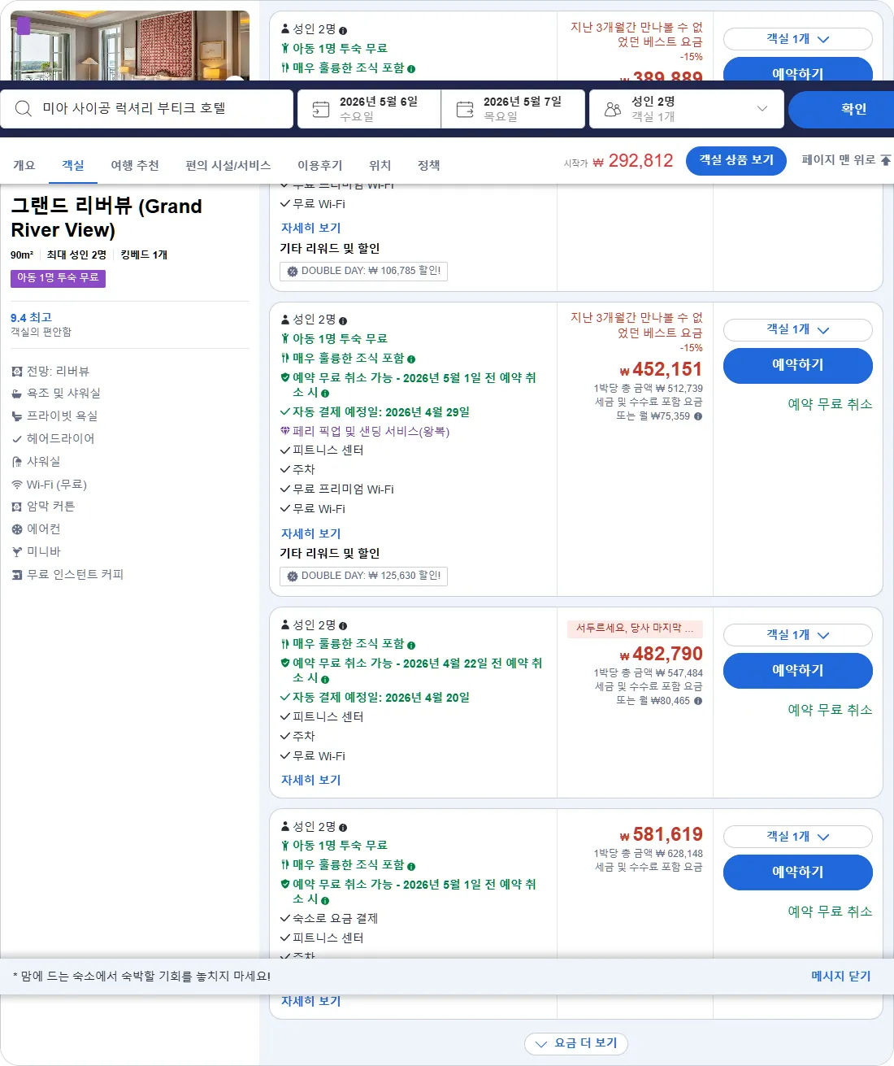Viewport: 894px width, 1066px height.
Task: Click the room photo thumbnail
Action: (130, 46)
